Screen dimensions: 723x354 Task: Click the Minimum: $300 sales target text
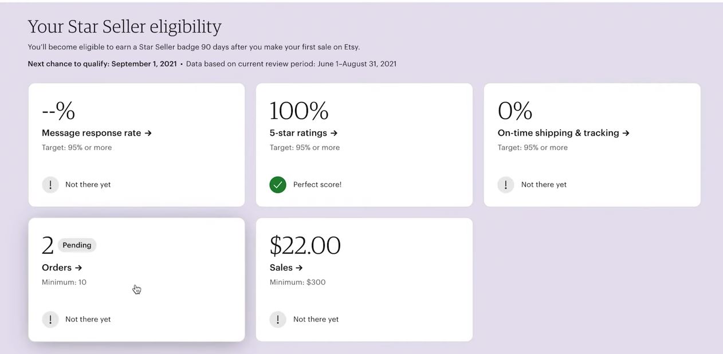[297, 282]
